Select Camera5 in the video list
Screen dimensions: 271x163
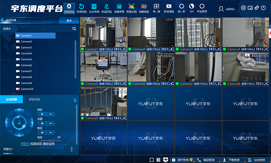point(26,59)
